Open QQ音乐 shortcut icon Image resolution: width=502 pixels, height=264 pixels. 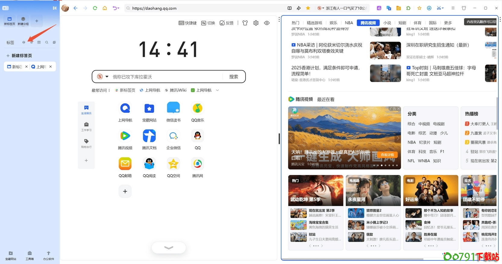click(198, 108)
